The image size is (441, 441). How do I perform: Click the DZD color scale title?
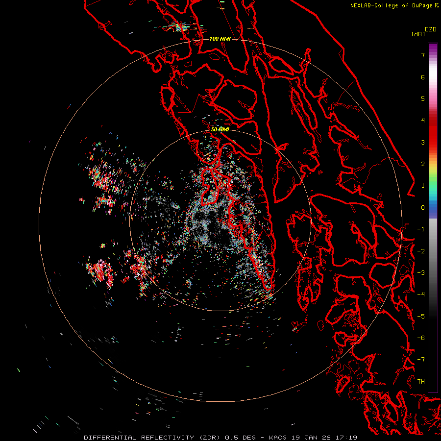point(431,29)
